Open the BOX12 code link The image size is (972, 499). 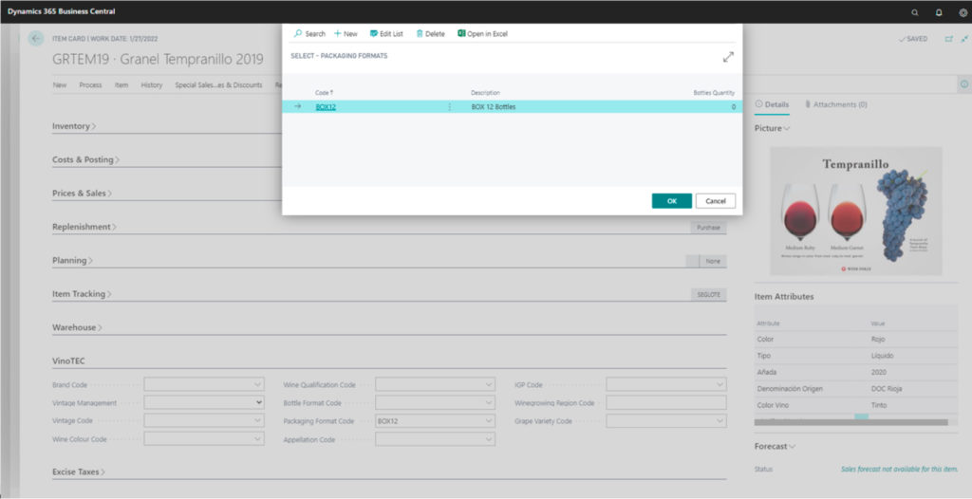point(326,106)
